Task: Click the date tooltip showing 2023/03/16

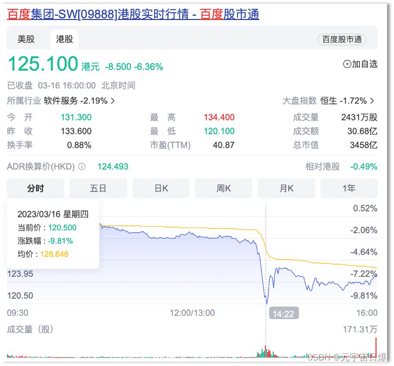Action: (x=53, y=214)
